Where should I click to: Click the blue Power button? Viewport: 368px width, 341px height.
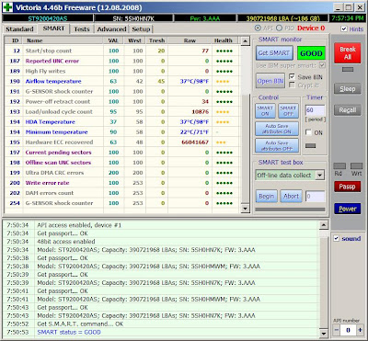[x=347, y=209]
